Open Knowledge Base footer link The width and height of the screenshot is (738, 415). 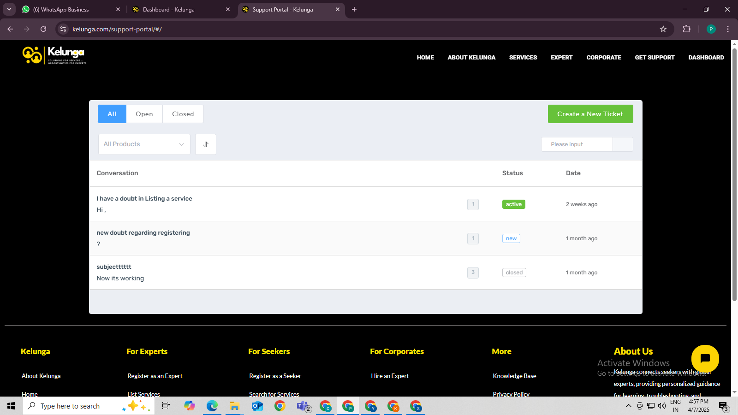click(514, 376)
